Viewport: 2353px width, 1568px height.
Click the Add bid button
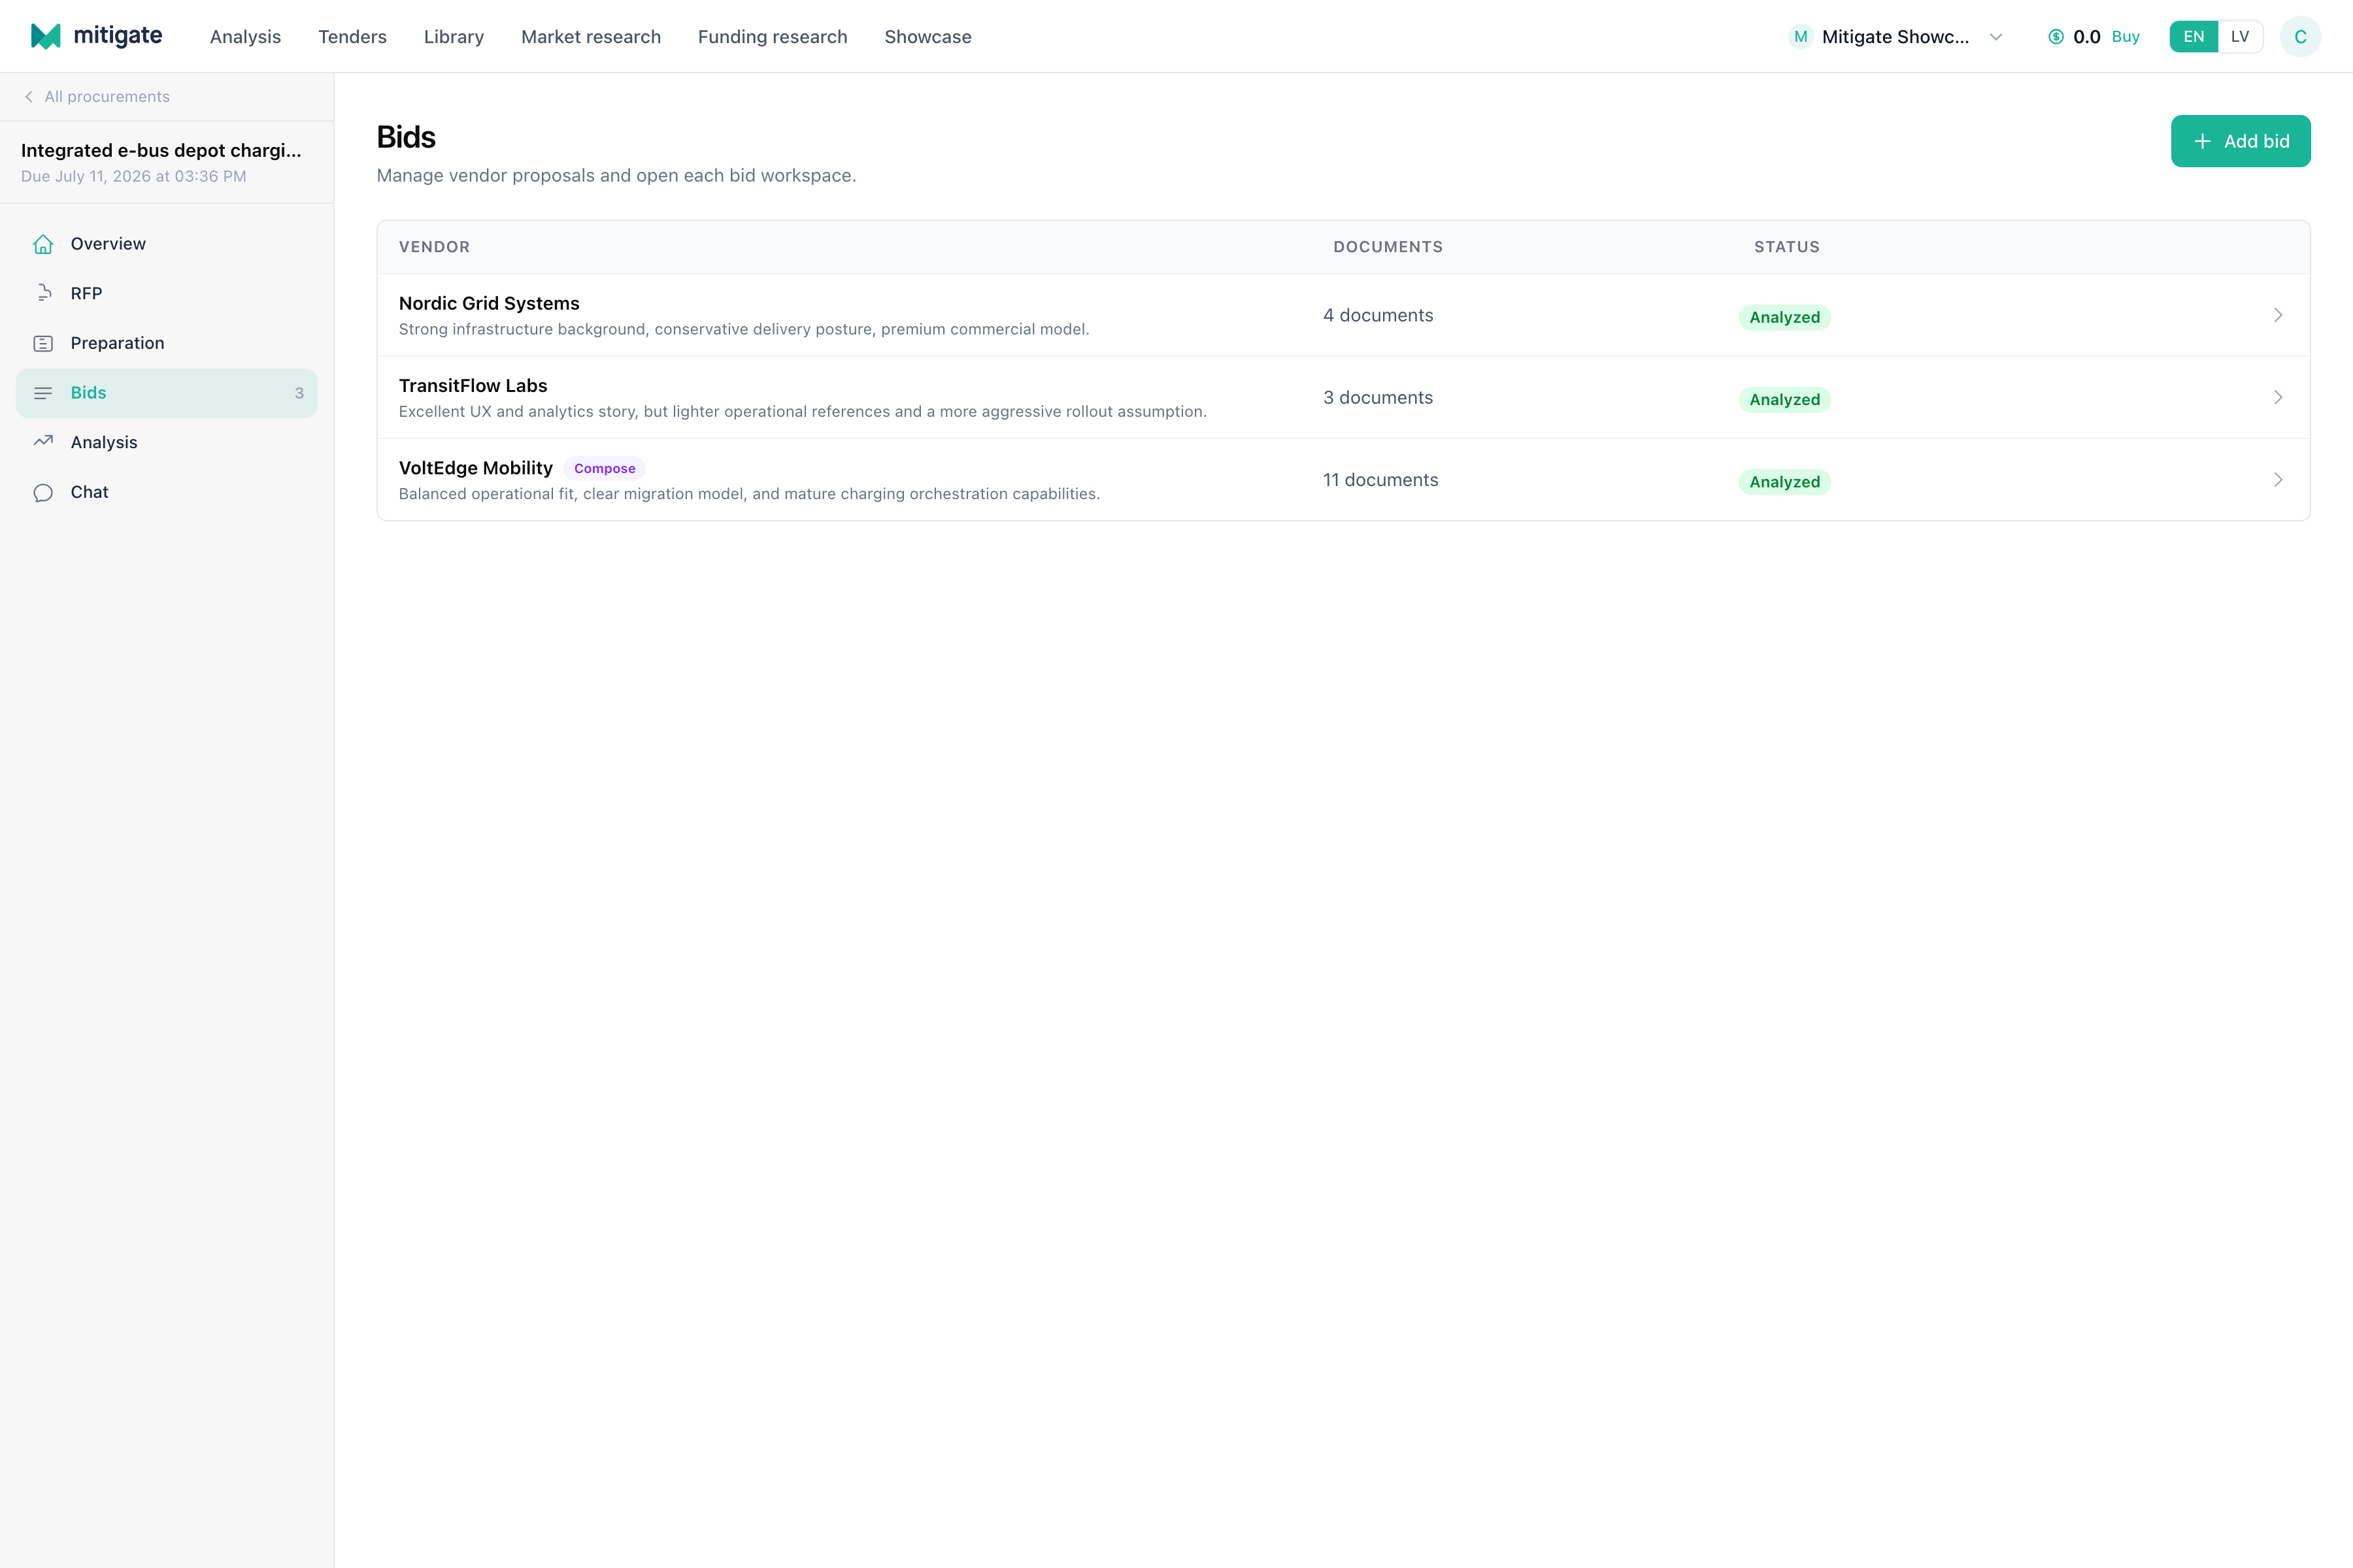tap(2240, 141)
